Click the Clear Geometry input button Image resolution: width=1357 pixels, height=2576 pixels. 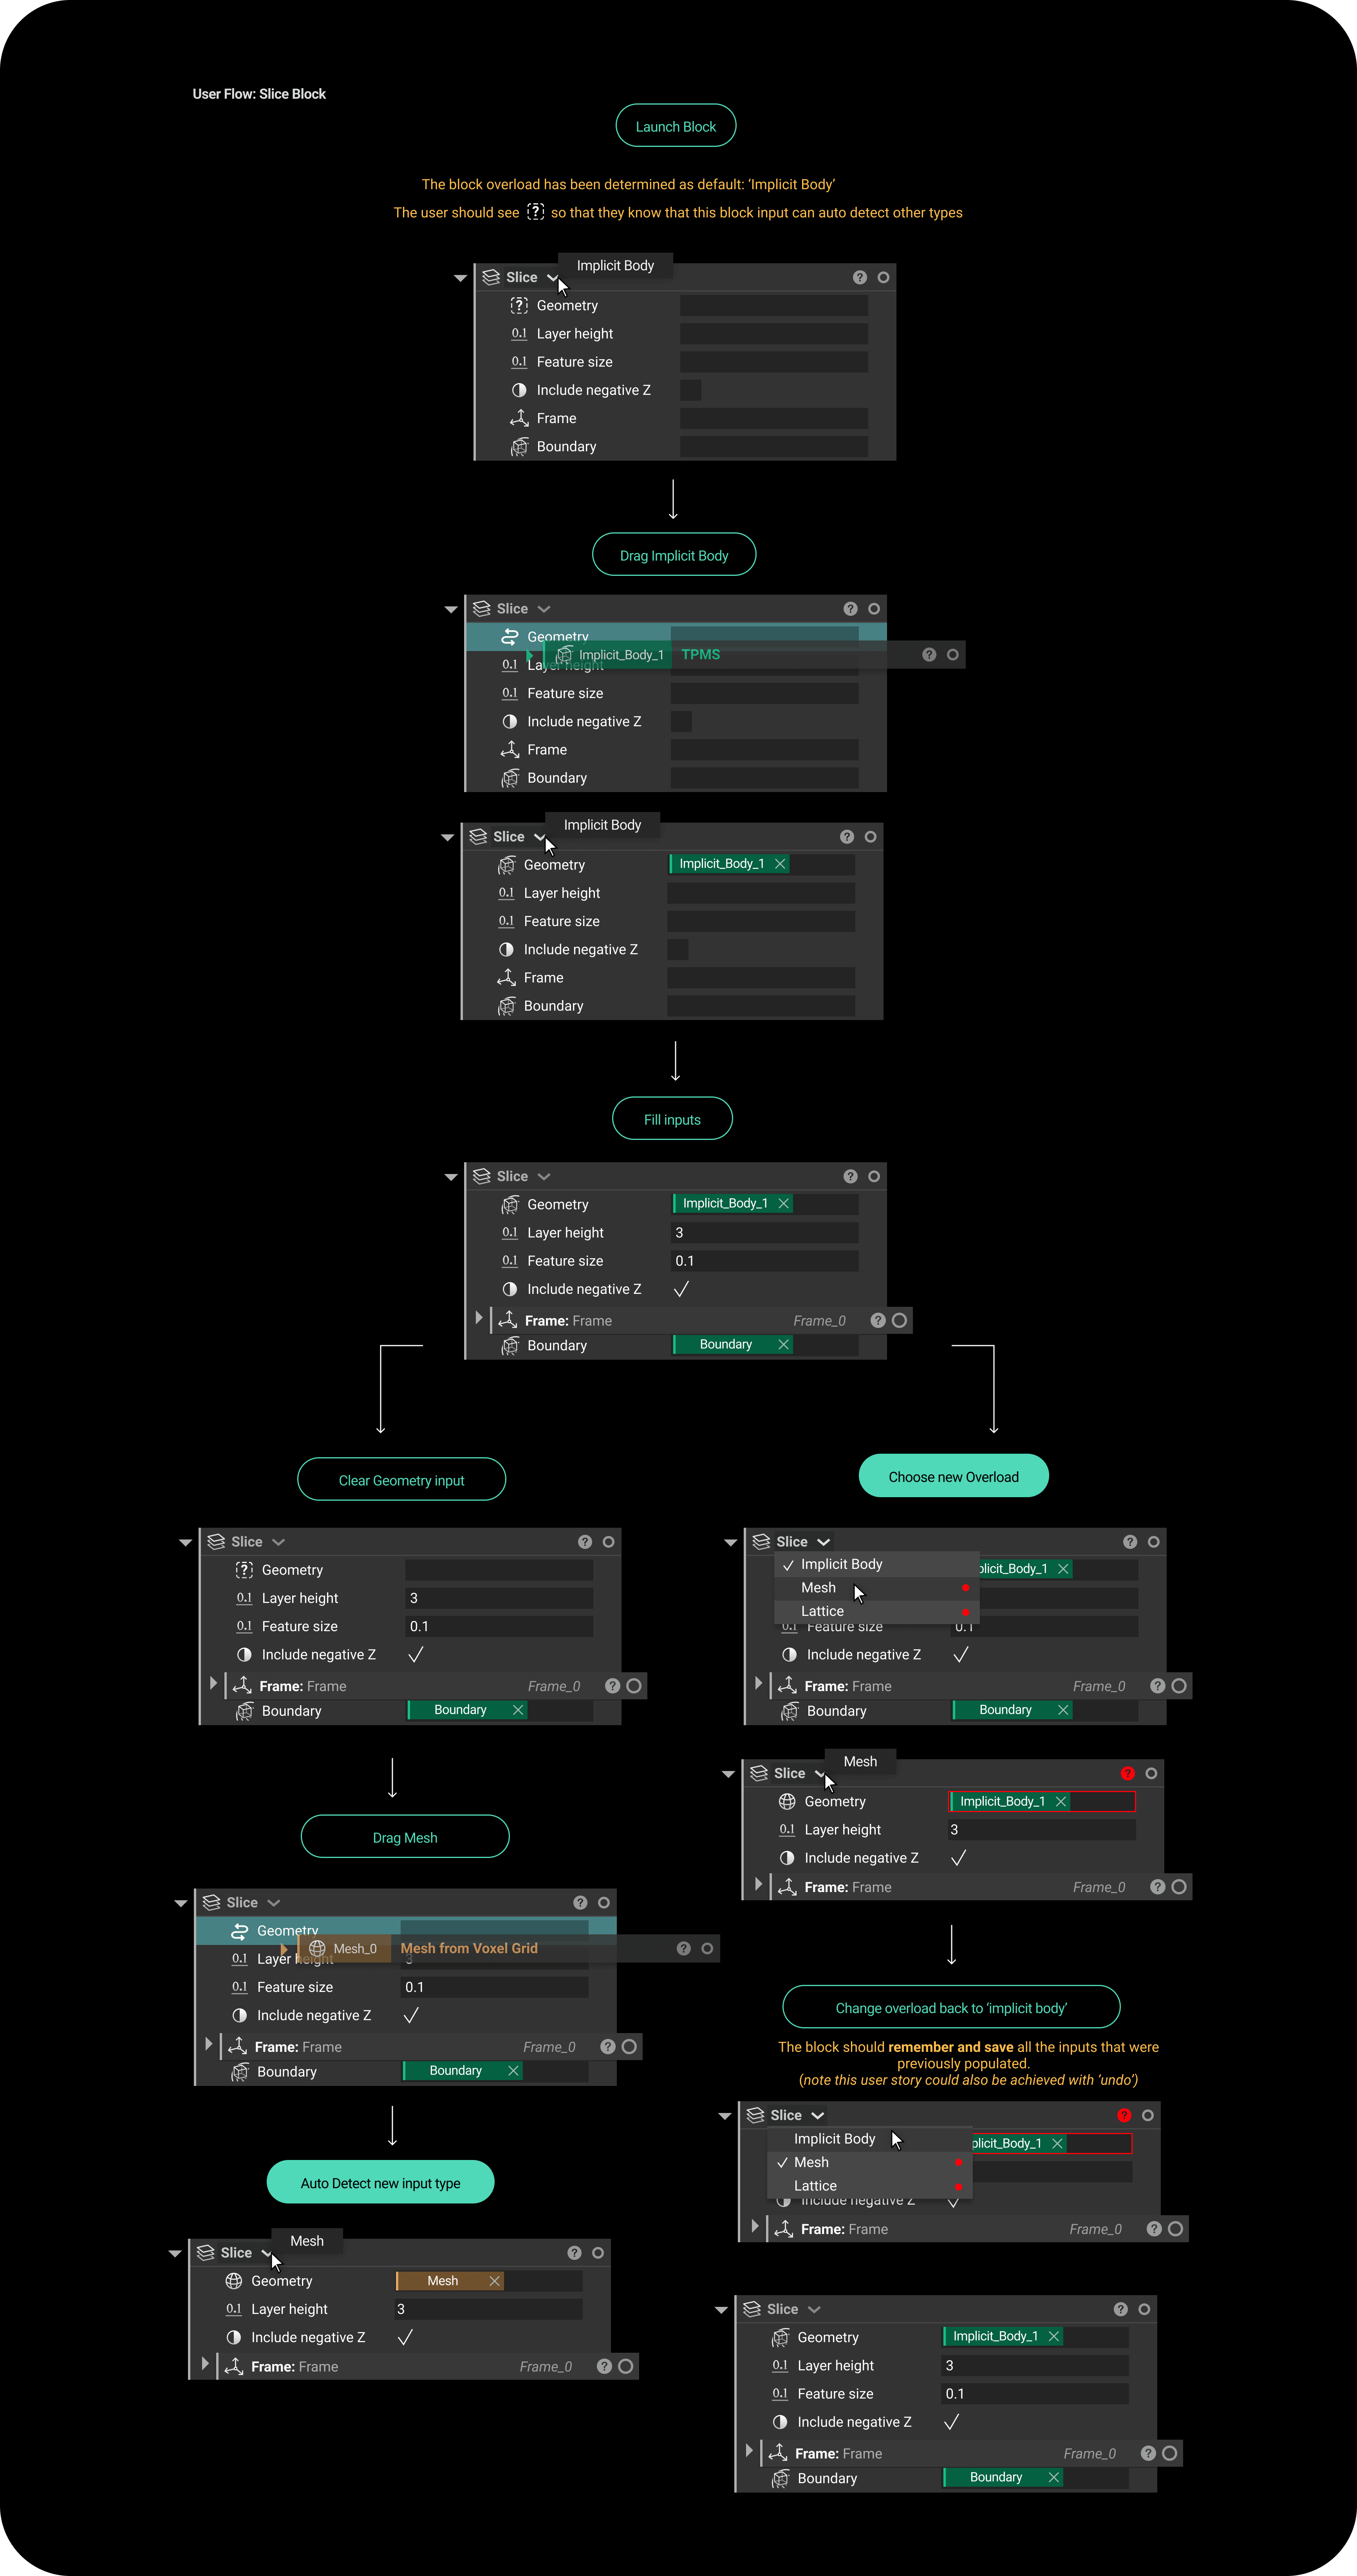402,1480
